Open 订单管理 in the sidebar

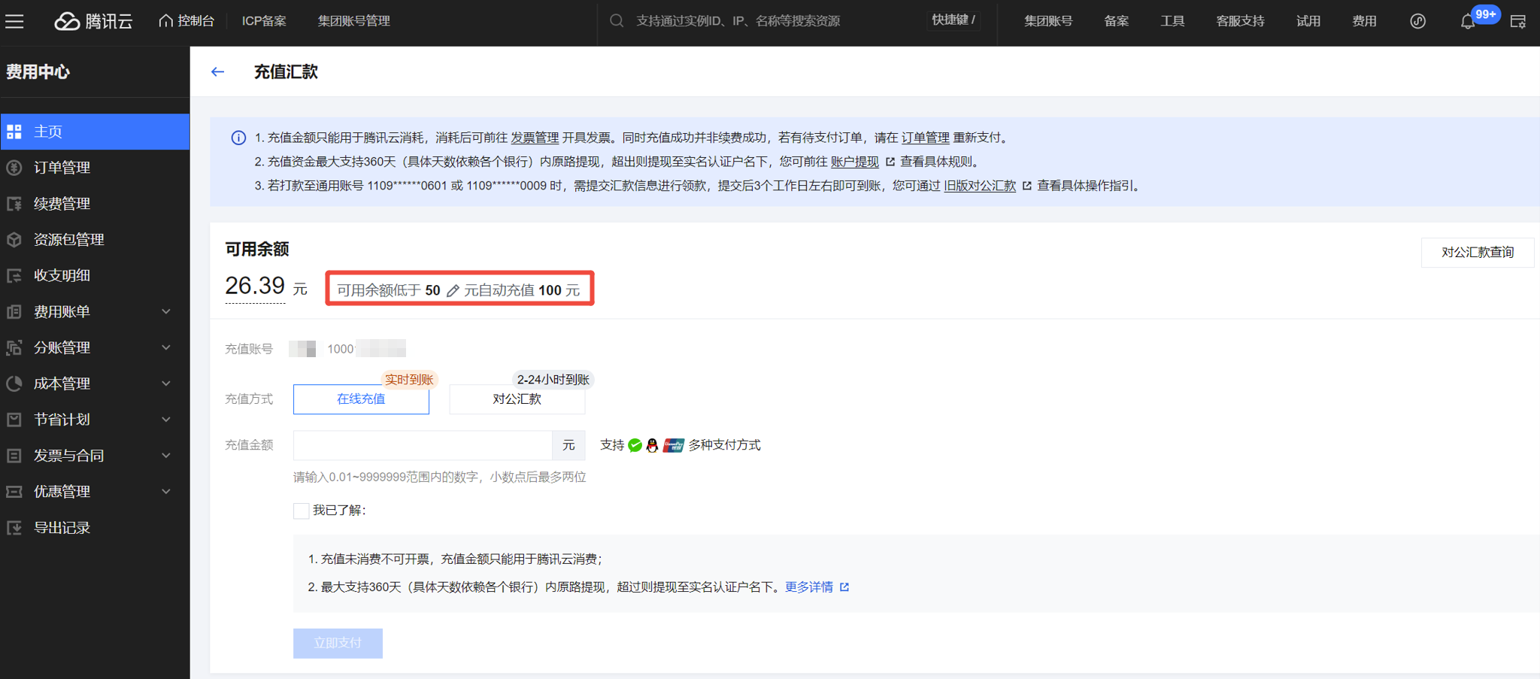[62, 168]
